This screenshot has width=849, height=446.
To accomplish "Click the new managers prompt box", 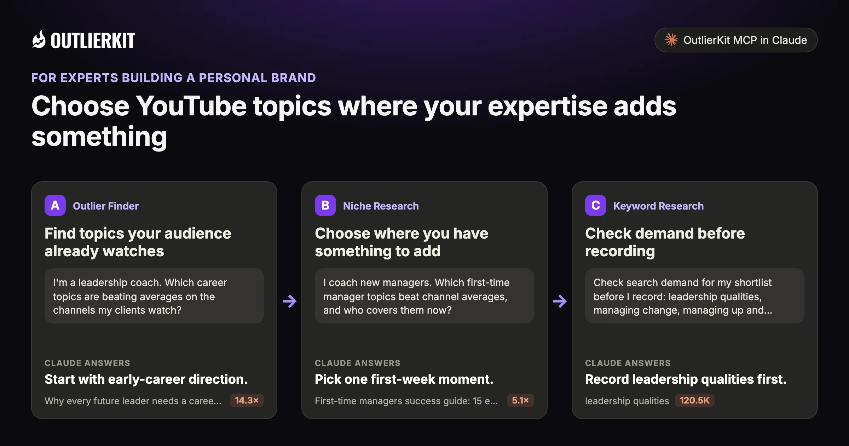I will (424, 296).
